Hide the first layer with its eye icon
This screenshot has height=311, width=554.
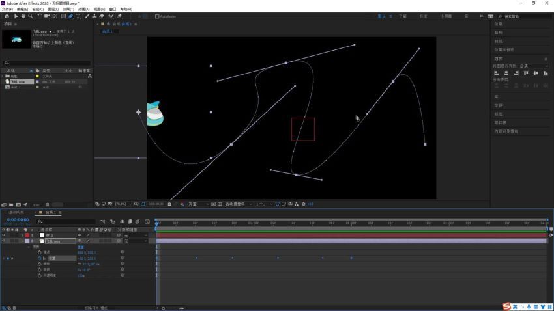(3, 235)
